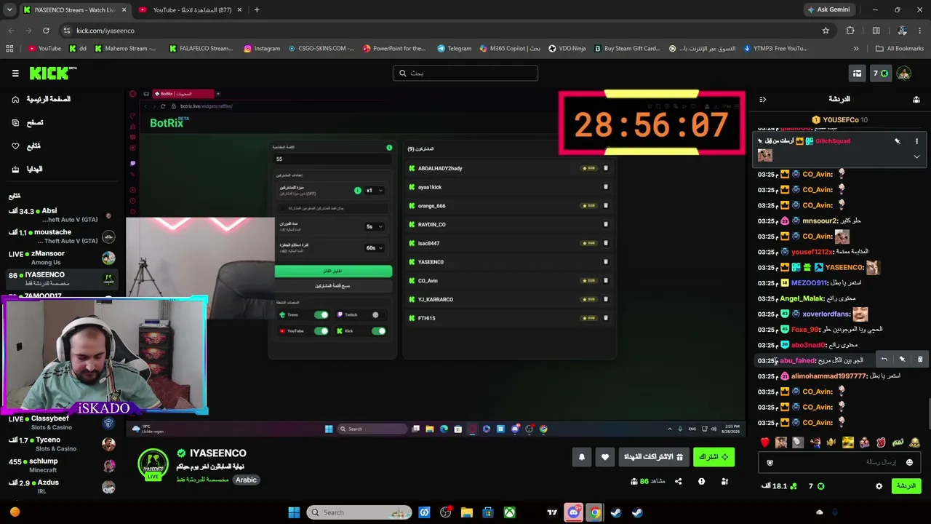Click the green subscribe button (اشترك)
This screenshot has width=931, height=524.
coord(714,457)
